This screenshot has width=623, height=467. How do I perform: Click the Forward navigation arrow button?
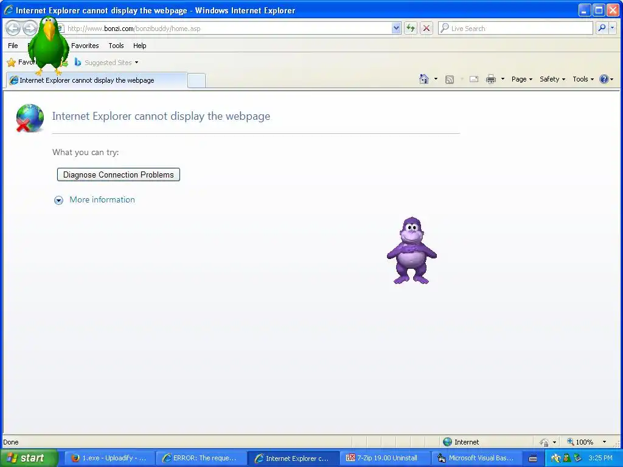coord(29,28)
